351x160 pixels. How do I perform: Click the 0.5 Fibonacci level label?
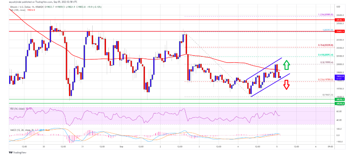tap(327, 62)
